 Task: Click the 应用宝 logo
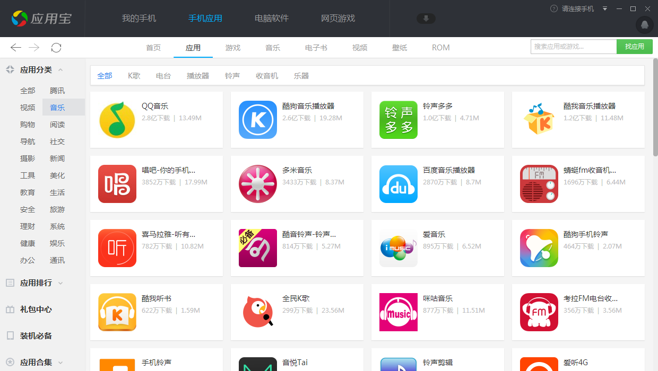(41, 19)
